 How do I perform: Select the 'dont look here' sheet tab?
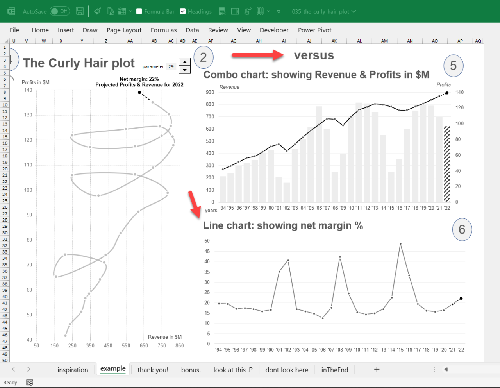pyautogui.click(x=287, y=370)
